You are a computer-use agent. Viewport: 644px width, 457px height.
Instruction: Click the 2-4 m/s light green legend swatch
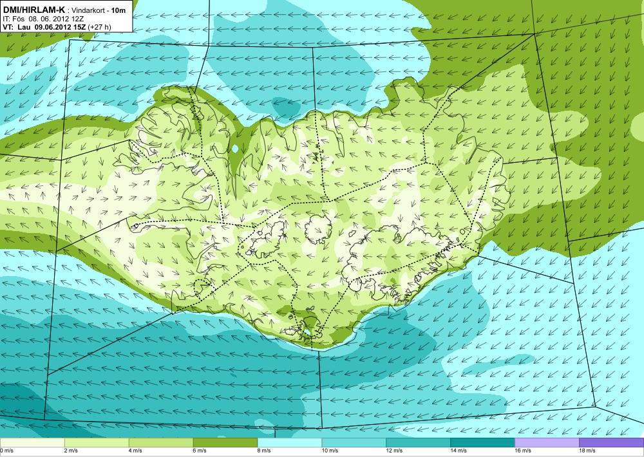point(97,443)
